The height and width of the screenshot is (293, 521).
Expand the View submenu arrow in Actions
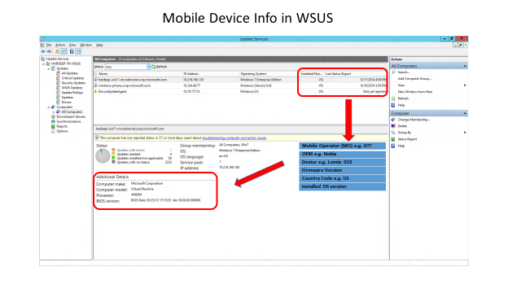[x=465, y=85]
